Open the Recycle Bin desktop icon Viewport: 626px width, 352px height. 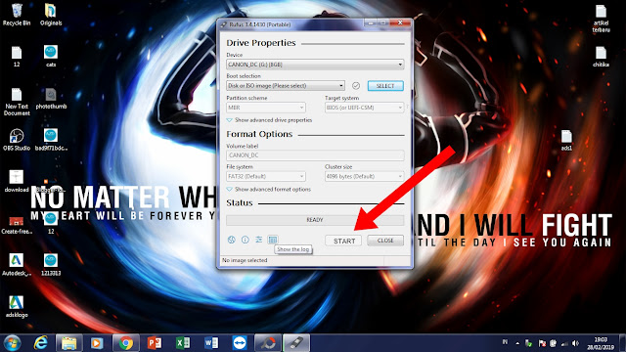[17, 15]
